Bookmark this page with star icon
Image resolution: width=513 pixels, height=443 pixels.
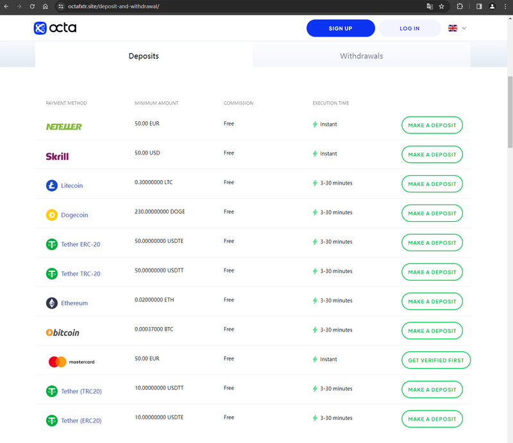point(441,6)
